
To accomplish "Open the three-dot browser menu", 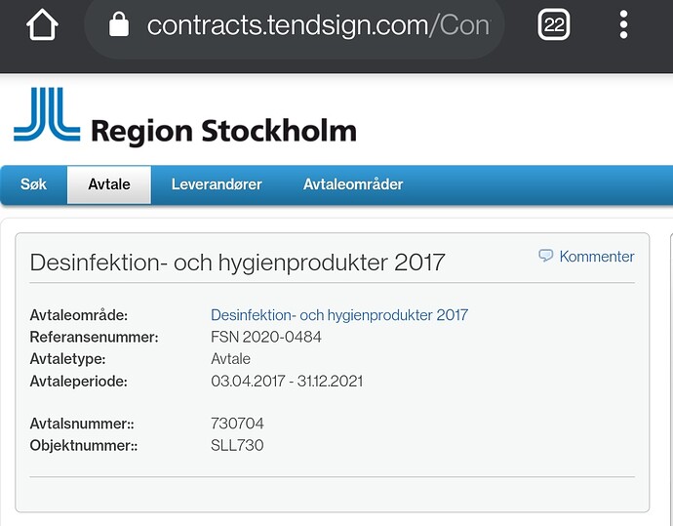I will coord(623,25).
